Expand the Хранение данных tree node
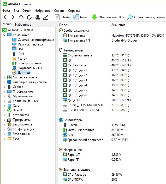Viewport: 166px width, 184px height. (4, 101)
